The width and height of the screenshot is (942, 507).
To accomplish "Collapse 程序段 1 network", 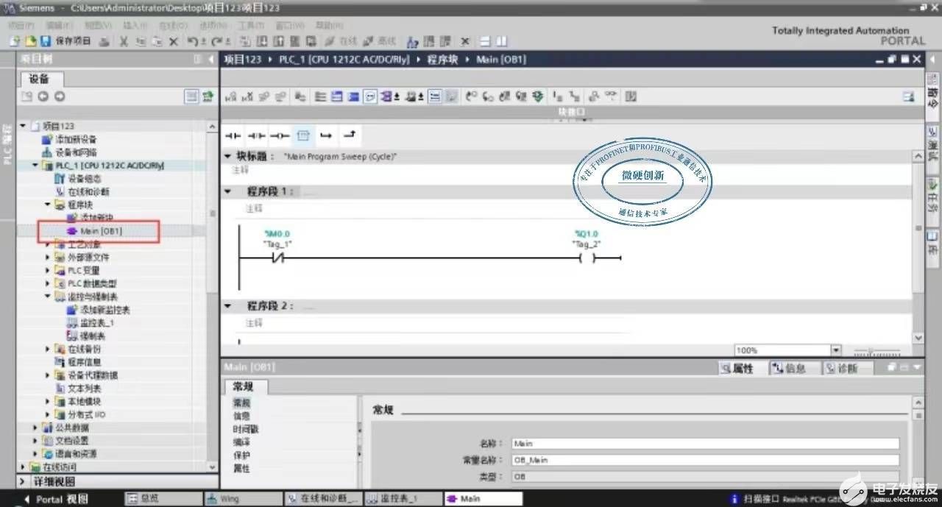I will (x=227, y=191).
